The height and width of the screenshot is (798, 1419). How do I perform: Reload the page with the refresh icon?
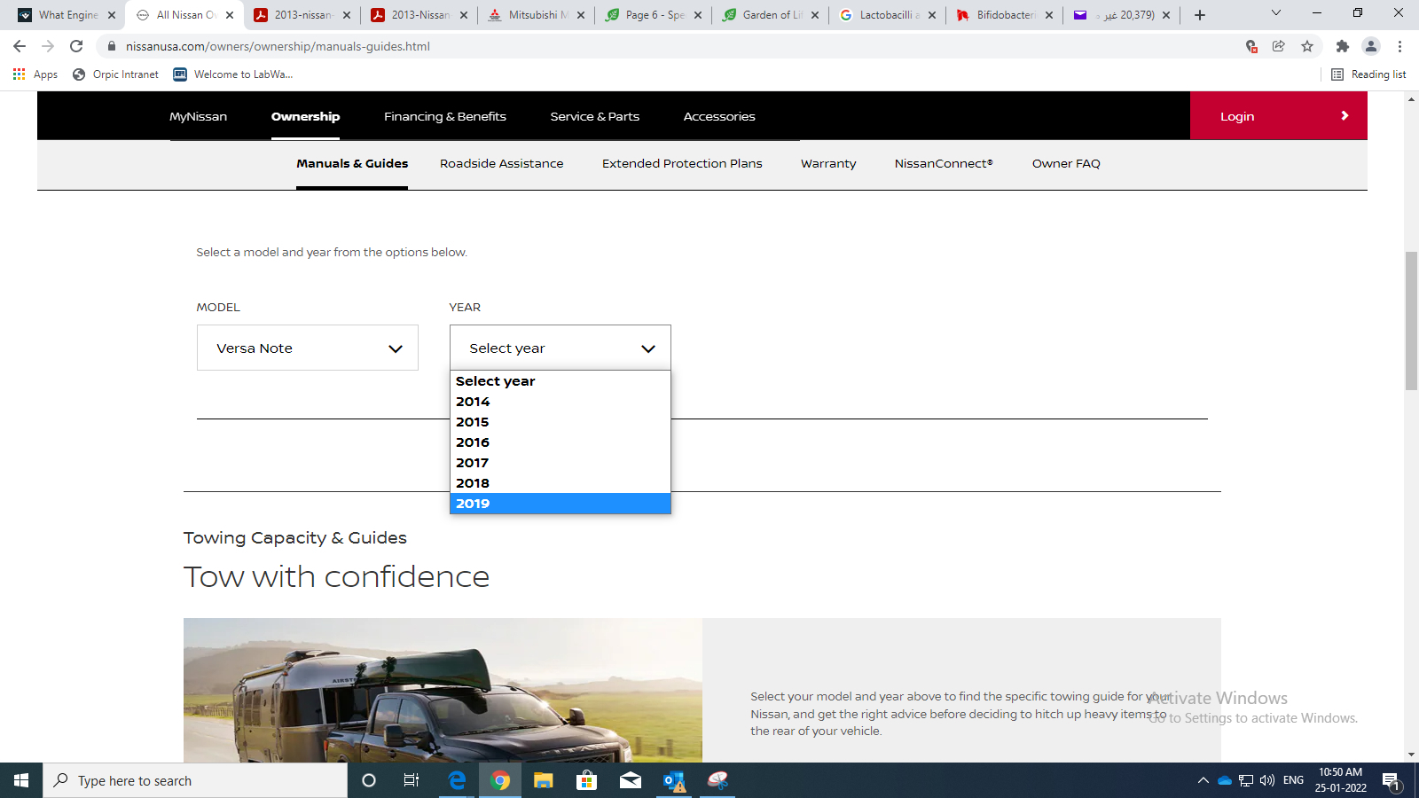point(76,46)
